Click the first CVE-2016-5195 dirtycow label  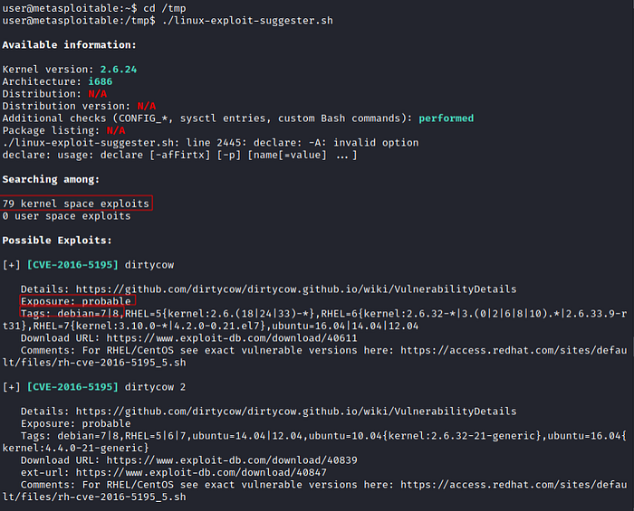point(72,265)
